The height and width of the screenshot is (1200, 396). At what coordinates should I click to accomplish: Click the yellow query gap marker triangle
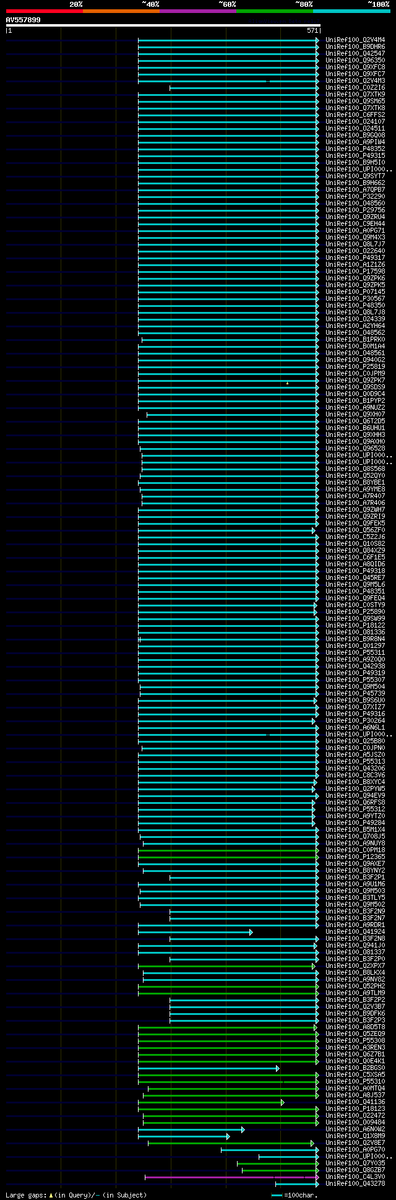[287, 383]
